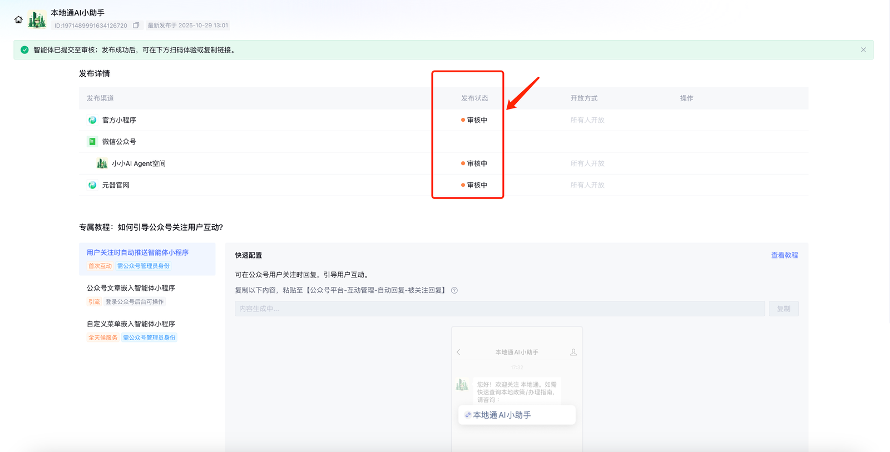Select 用户关注时自动推送智能体小程序 tutorial tab
Image resolution: width=890 pixels, height=452 pixels.
click(138, 253)
